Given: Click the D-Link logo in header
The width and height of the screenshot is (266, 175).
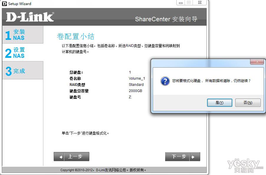Looking at the screenshot, I should (x=30, y=17).
